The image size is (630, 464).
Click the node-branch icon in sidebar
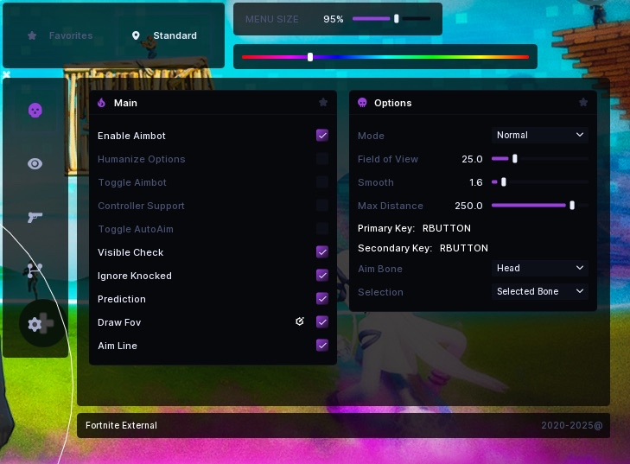pyautogui.click(x=35, y=270)
